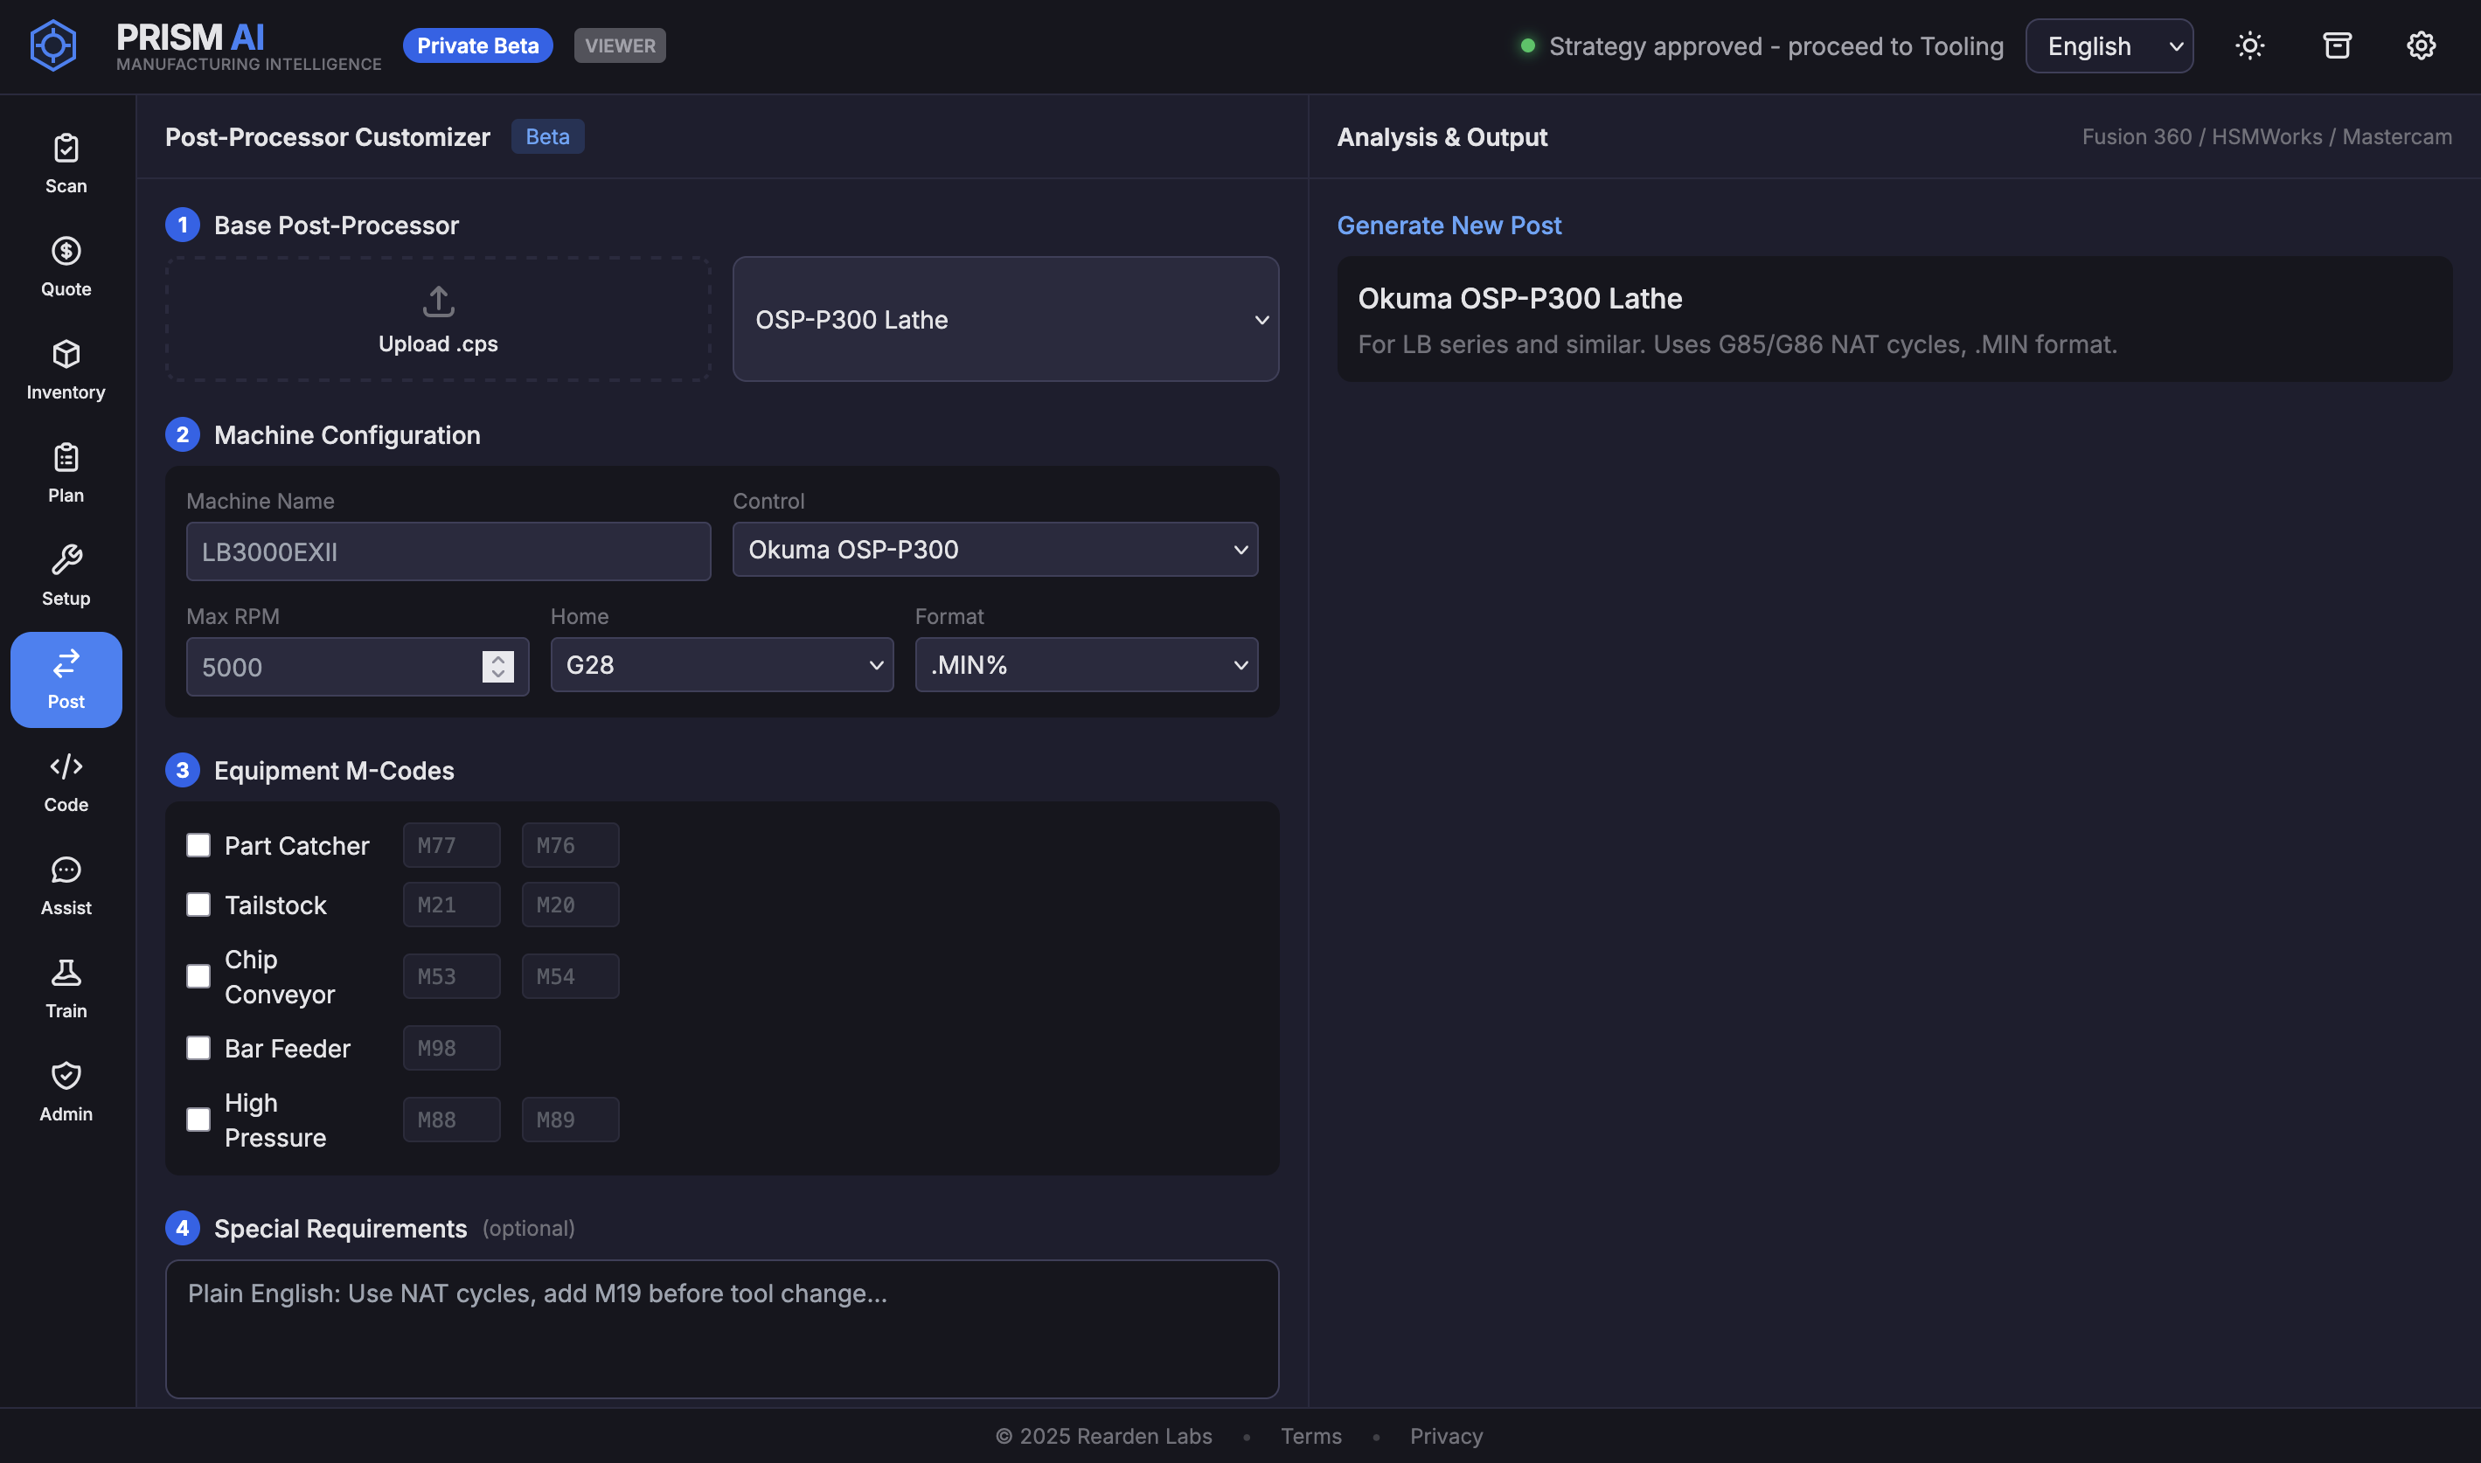Open the Admin section

click(66, 1092)
